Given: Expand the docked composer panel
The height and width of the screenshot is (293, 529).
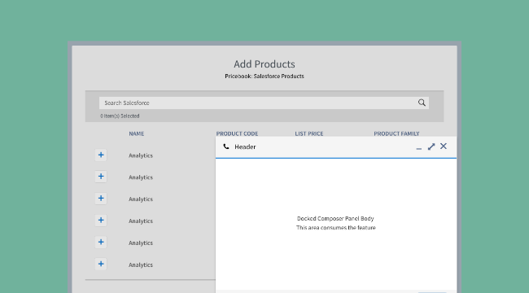Looking at the screenshot, I should pos(431,146).
